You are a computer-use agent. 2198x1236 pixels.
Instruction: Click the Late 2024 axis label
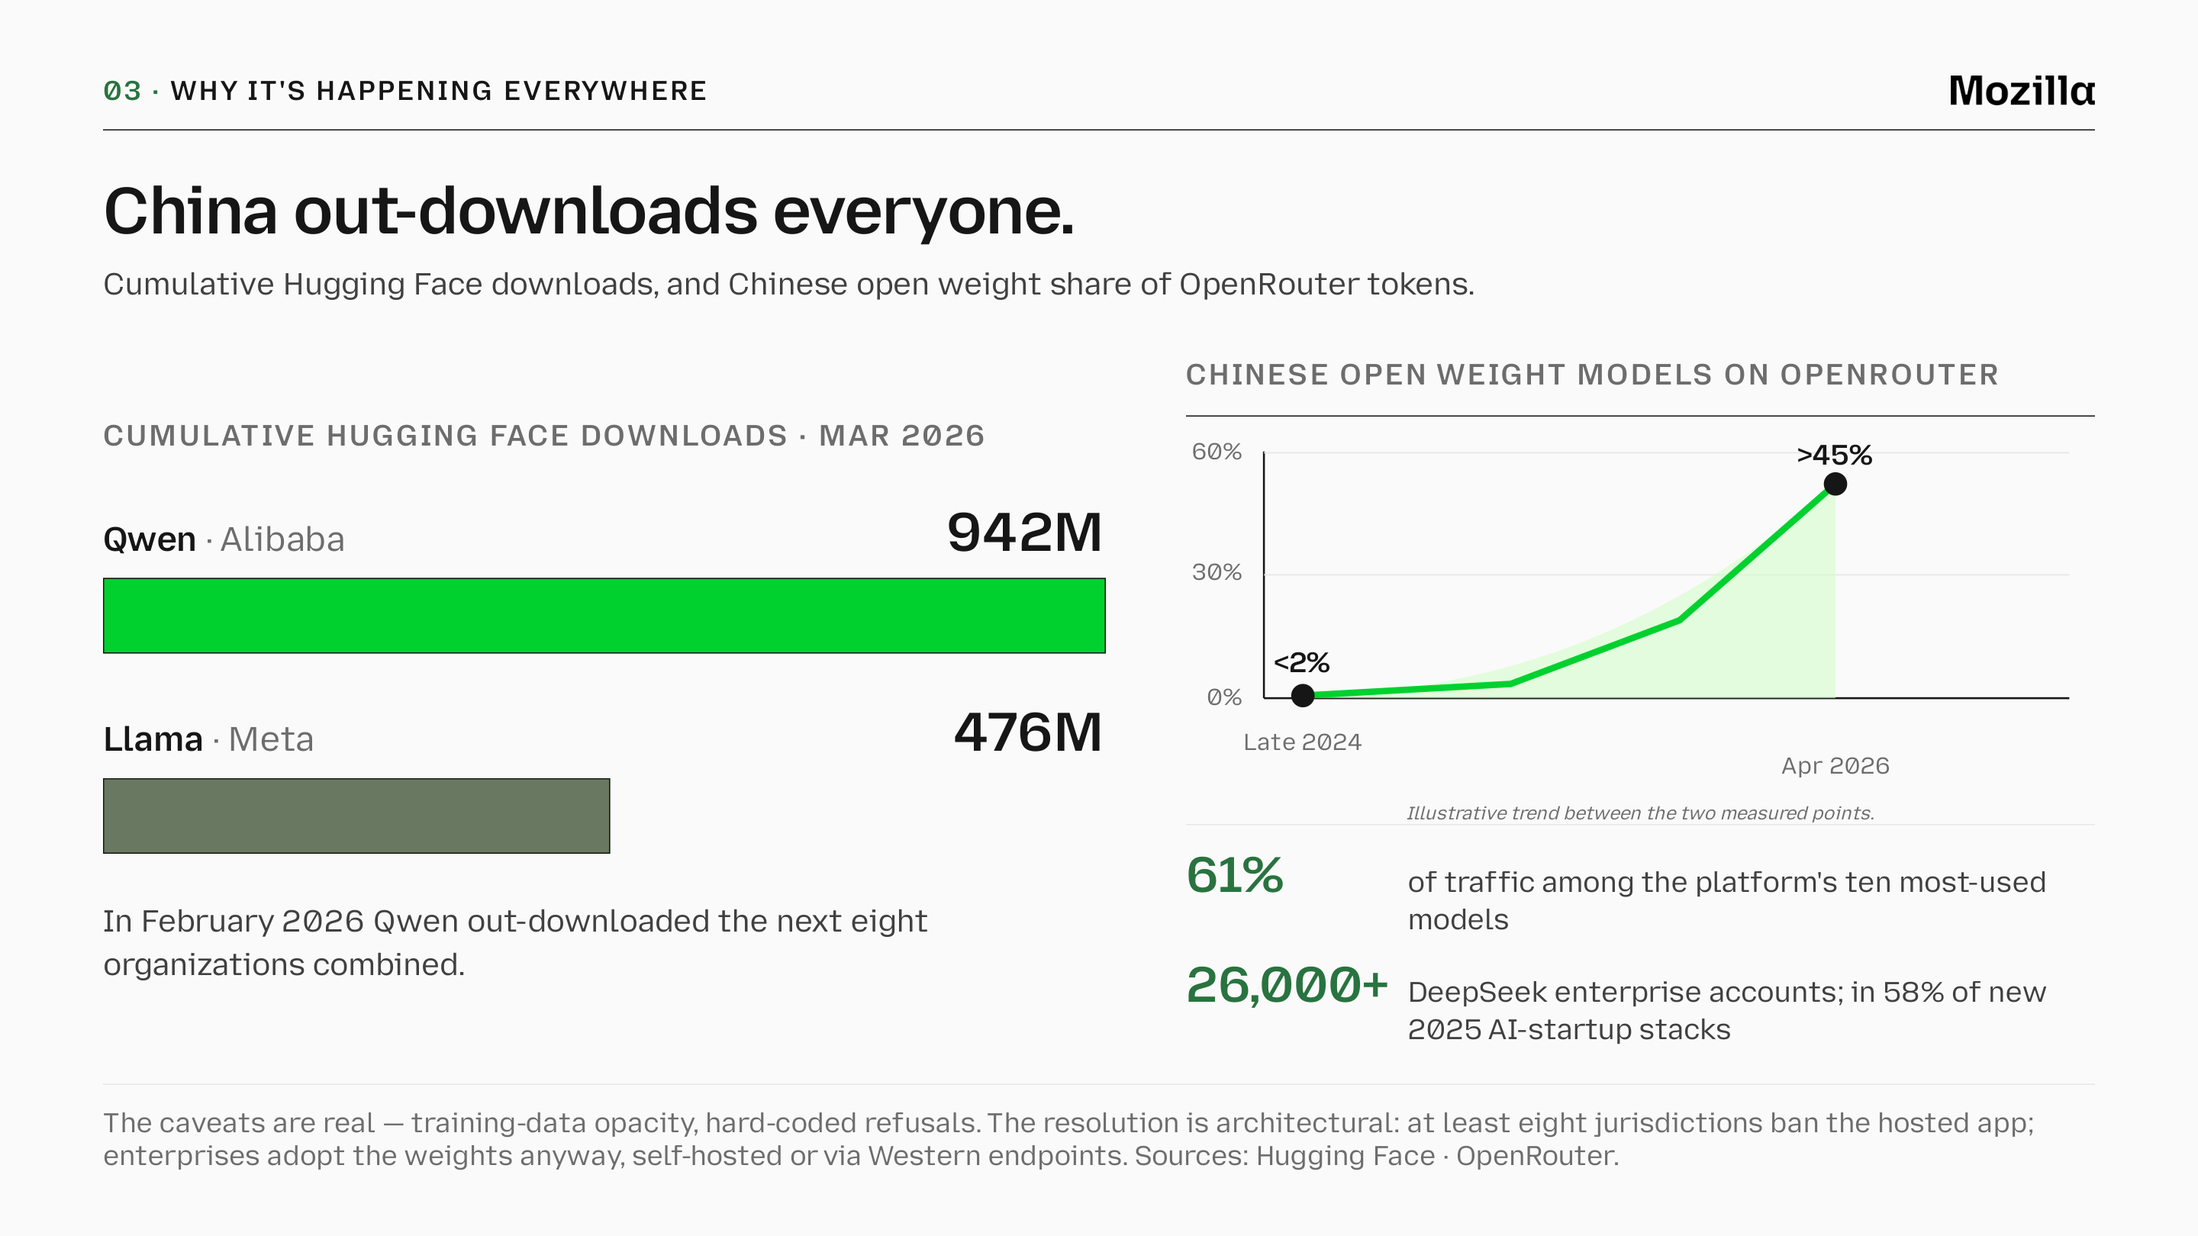coord(1302,742)
